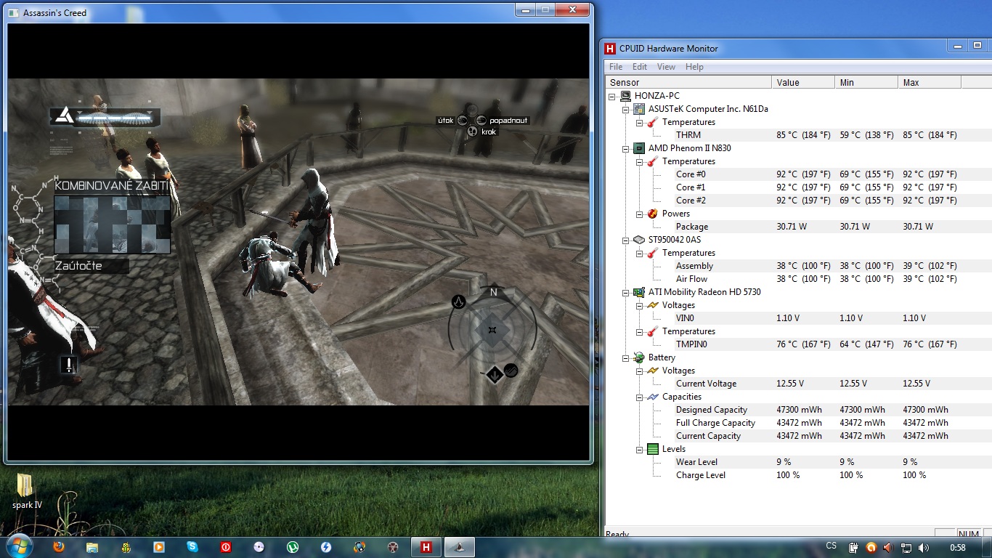Click the 0:58 taskbar clock

[x=958, y=547]
